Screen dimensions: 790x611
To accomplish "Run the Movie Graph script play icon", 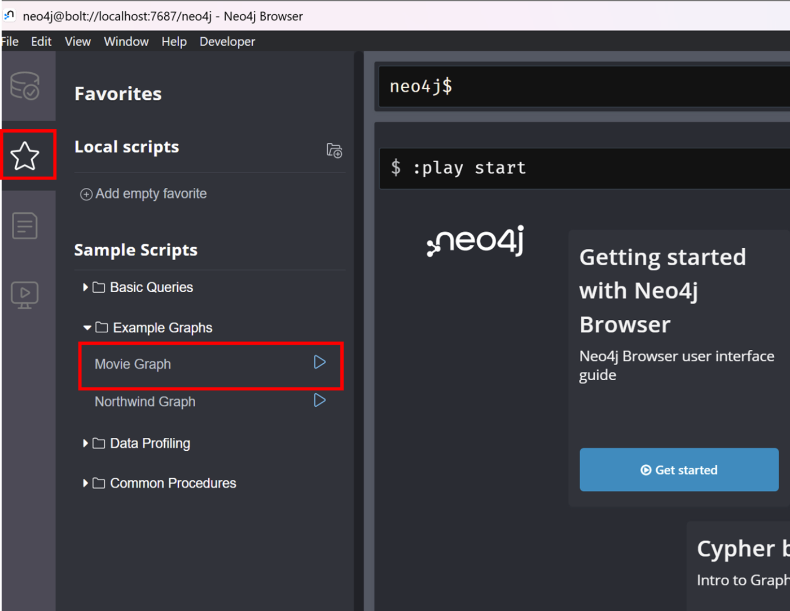I will coord(319,362).
